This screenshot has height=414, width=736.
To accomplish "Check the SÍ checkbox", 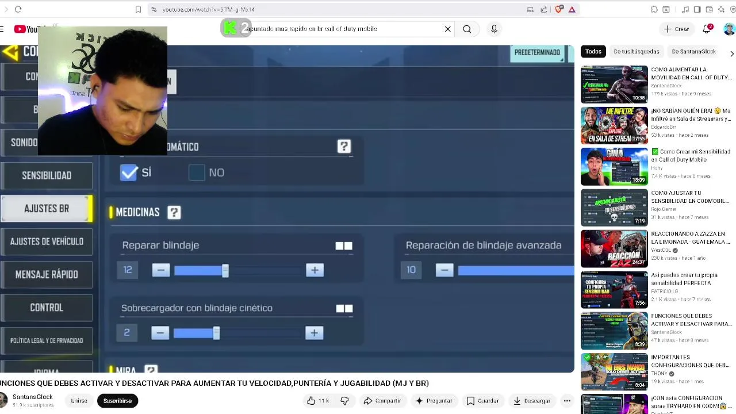I will point(129,172).
